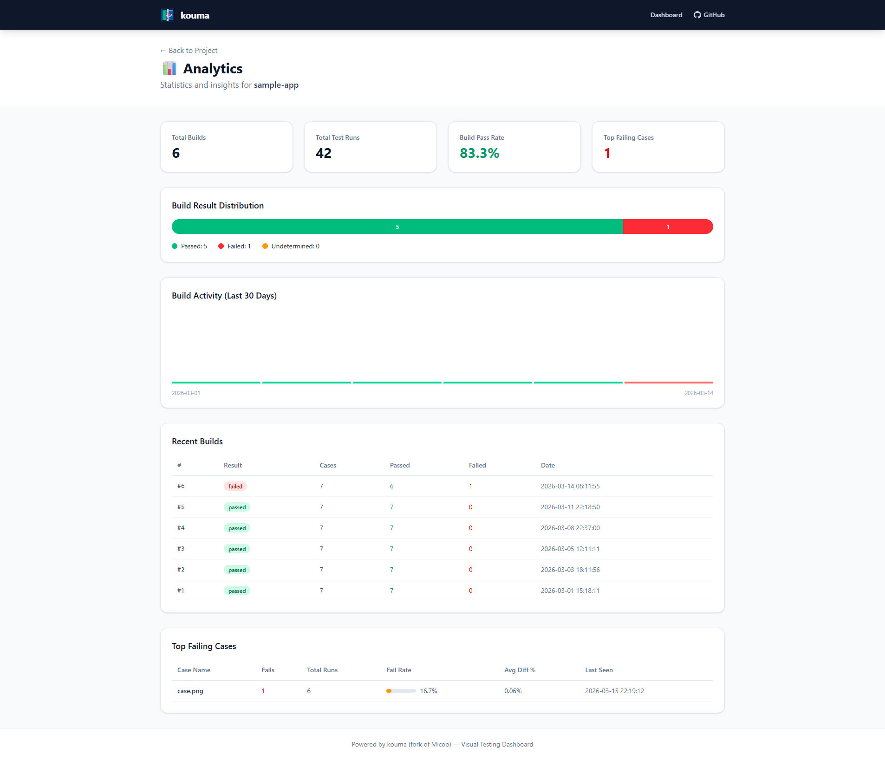Viewport: 885px width, 760px height.
Task: Select the Total Builds stat card
Action: click(x=226, y=147)
